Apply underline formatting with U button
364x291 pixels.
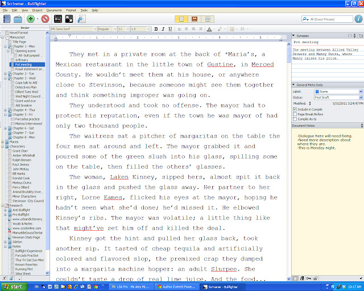[170, 29]
